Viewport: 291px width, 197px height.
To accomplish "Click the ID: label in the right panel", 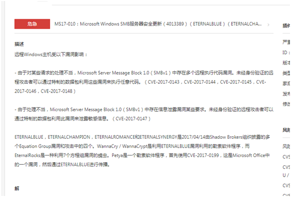I will (x=286, y=52).
